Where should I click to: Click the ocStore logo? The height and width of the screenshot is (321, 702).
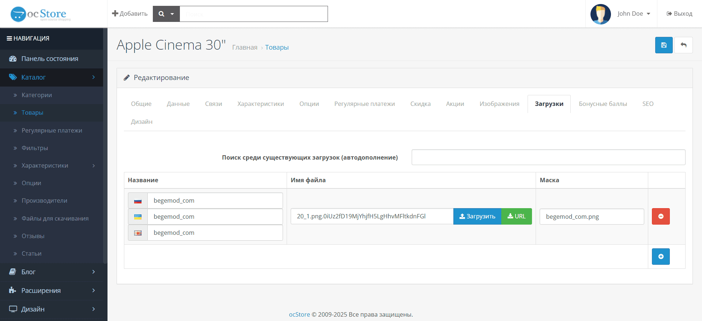pos(40,14)
